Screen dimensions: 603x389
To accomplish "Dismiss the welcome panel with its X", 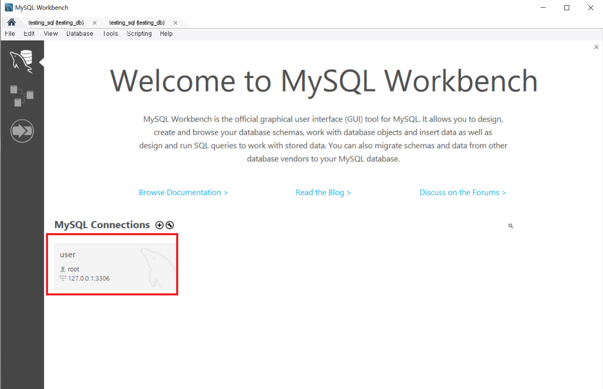I will pos(596,47).
